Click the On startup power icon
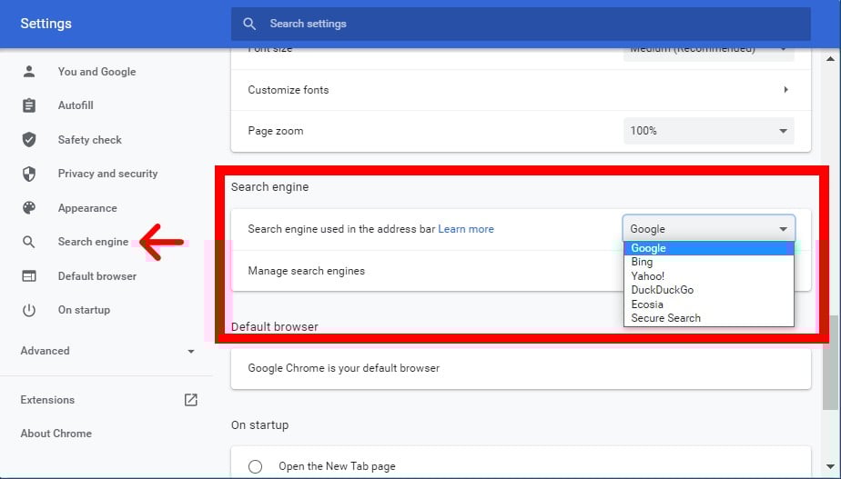Screen dimensions: 841x479 click(x=29, y=310)
